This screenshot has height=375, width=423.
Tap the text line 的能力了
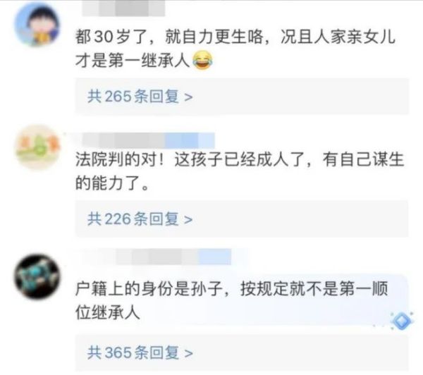(112, 183)
